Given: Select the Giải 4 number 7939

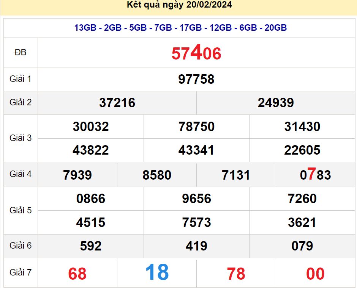Looking at the screenshot, I should click(x=77, y=175).
